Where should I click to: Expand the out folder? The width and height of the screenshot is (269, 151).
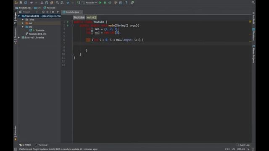click(x=23, y=23)
